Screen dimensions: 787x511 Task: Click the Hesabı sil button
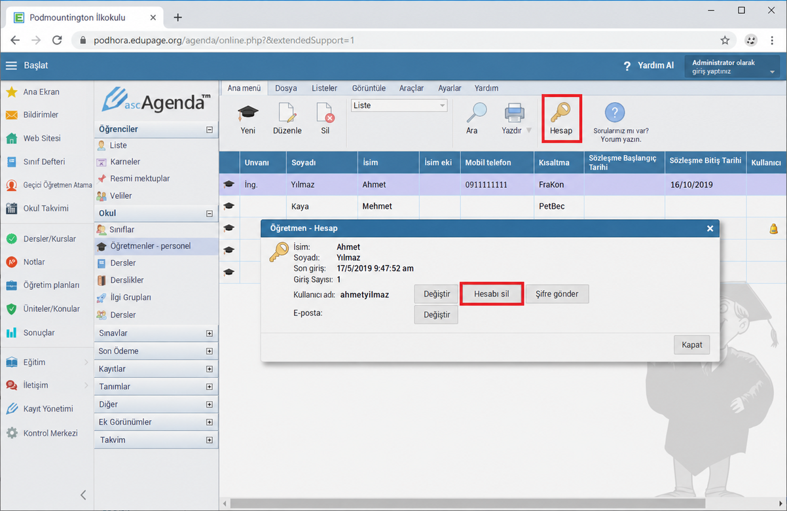492,294
